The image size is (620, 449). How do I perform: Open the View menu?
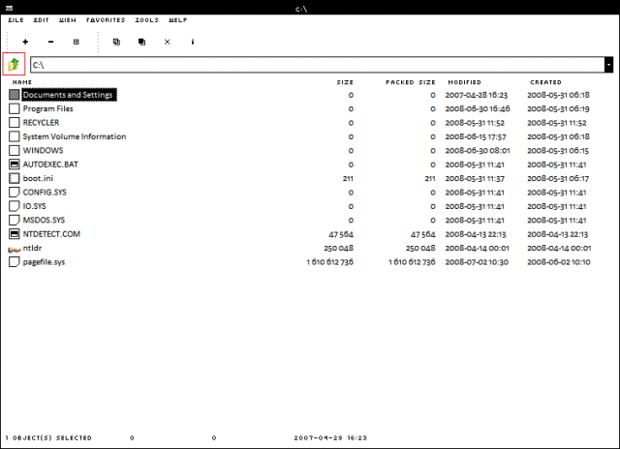tap(68, 20)
